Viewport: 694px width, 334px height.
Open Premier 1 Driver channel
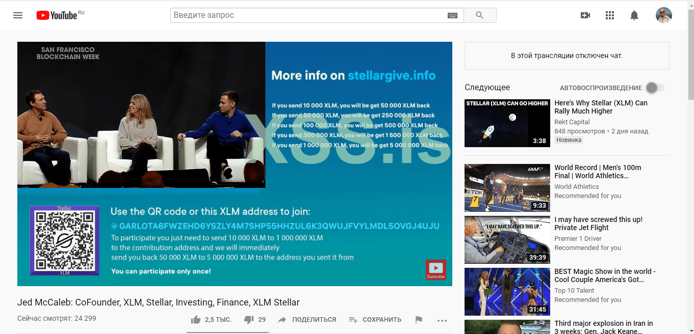point(578,239)
